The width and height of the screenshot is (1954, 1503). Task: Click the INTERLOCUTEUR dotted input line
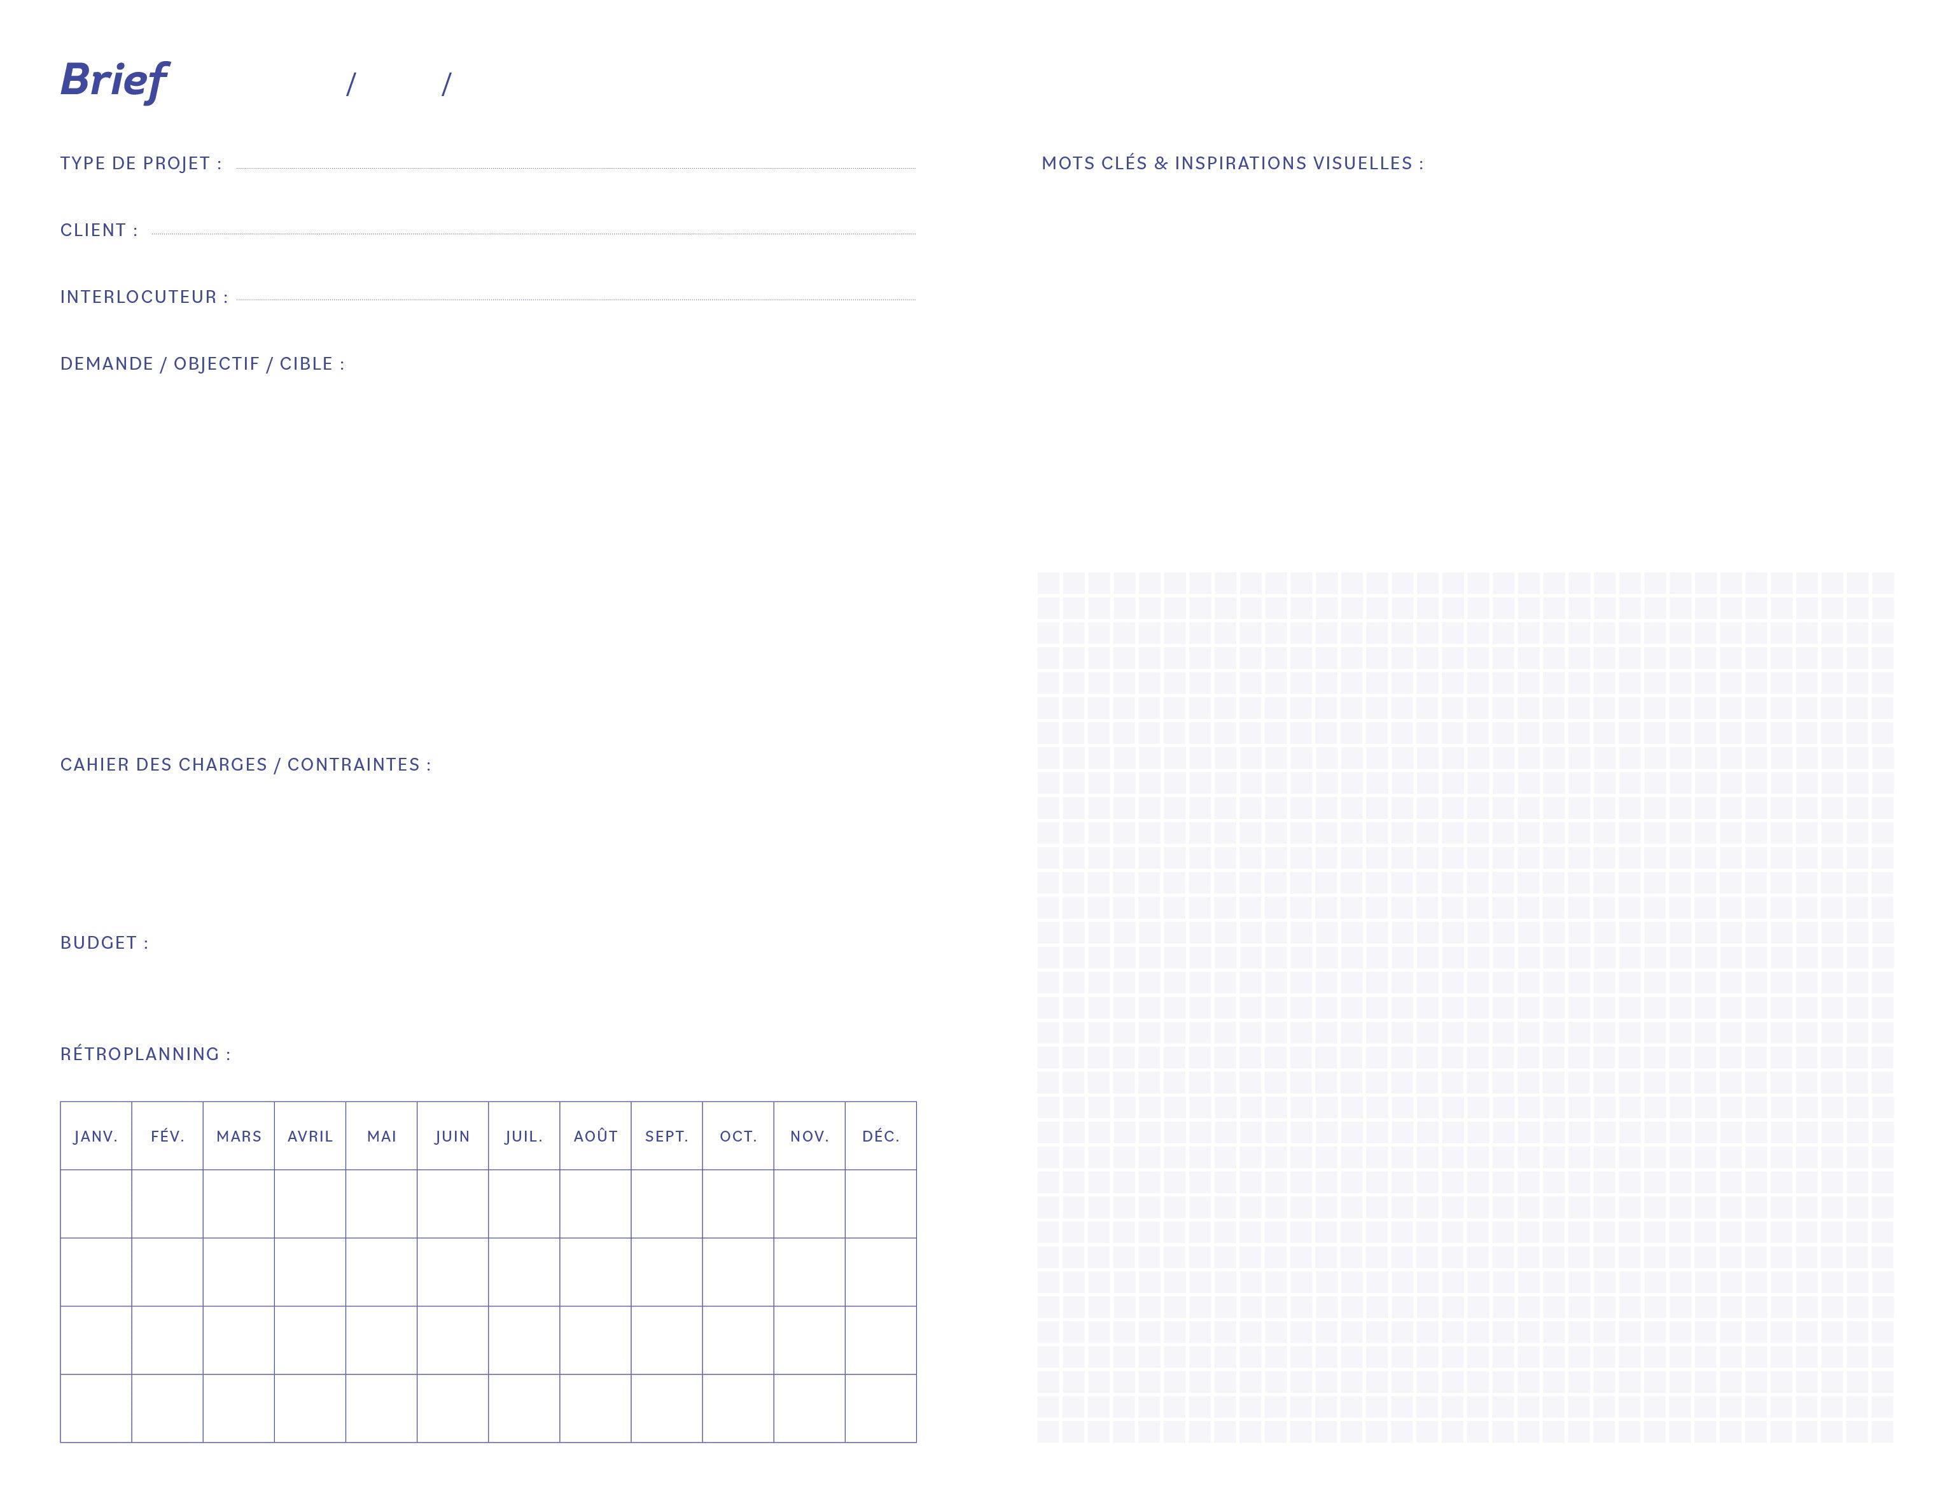[x=575, y=300]
